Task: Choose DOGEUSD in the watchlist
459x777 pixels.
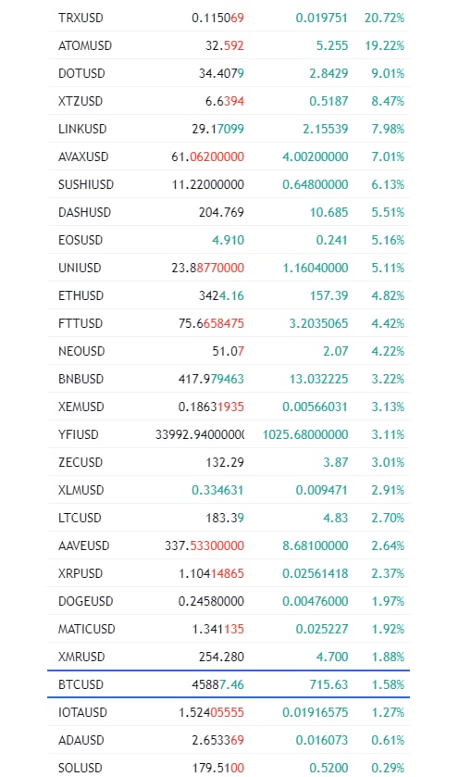Action: coord(229,601)
